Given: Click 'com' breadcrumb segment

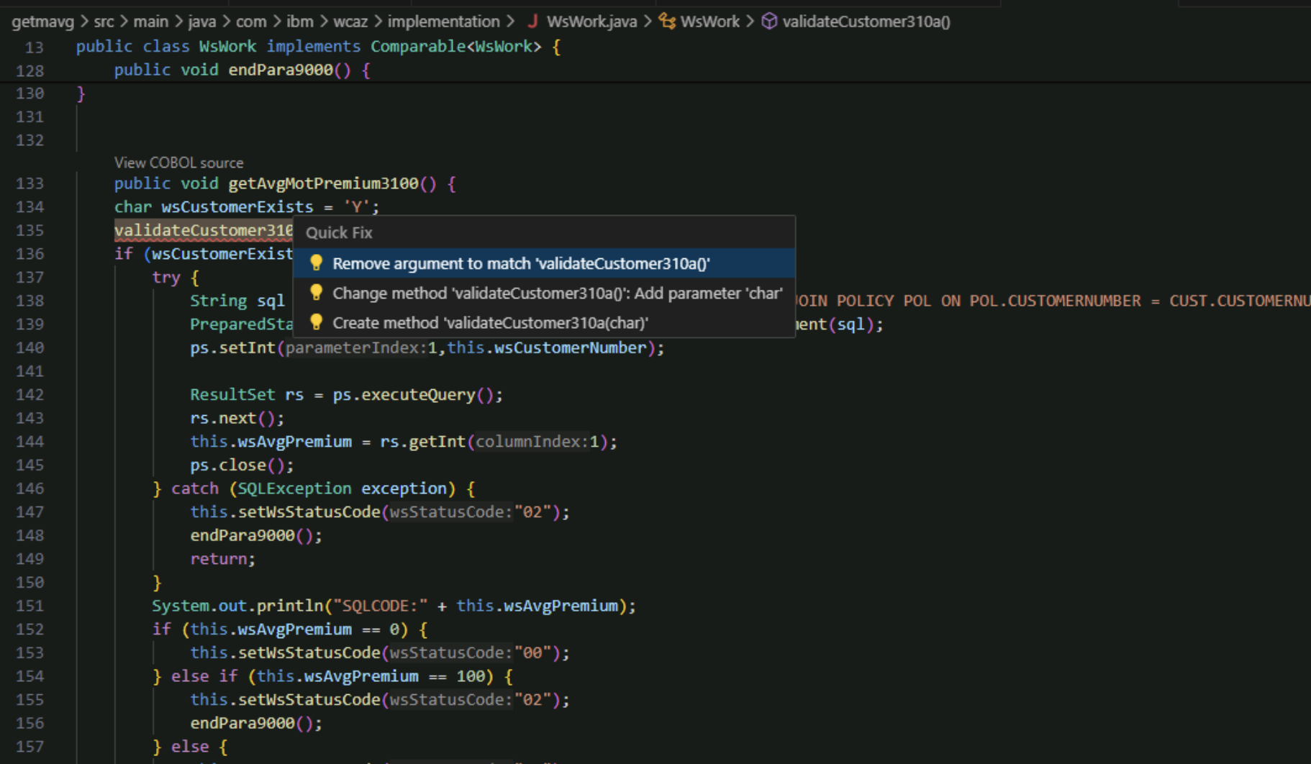Looking at the screenshot, I should (251, 22).
